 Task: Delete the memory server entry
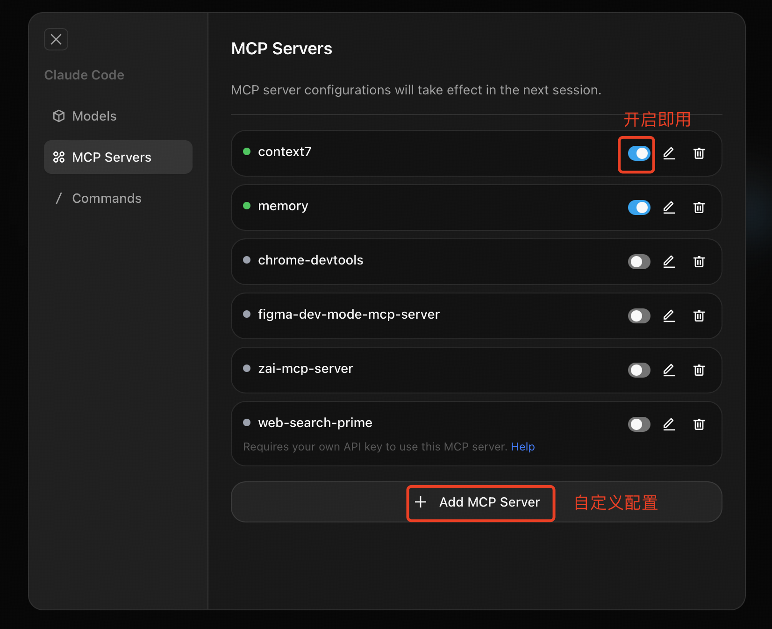click(x=699, y=207)
